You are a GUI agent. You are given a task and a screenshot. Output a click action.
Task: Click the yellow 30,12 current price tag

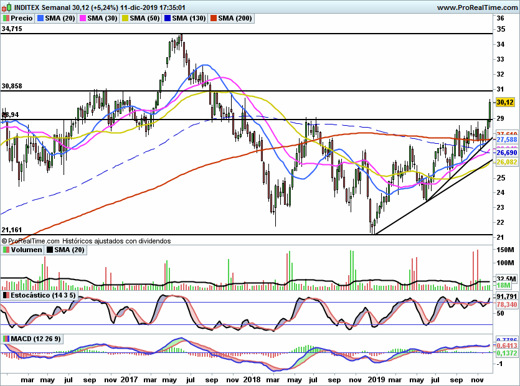[x=505, y=102]
